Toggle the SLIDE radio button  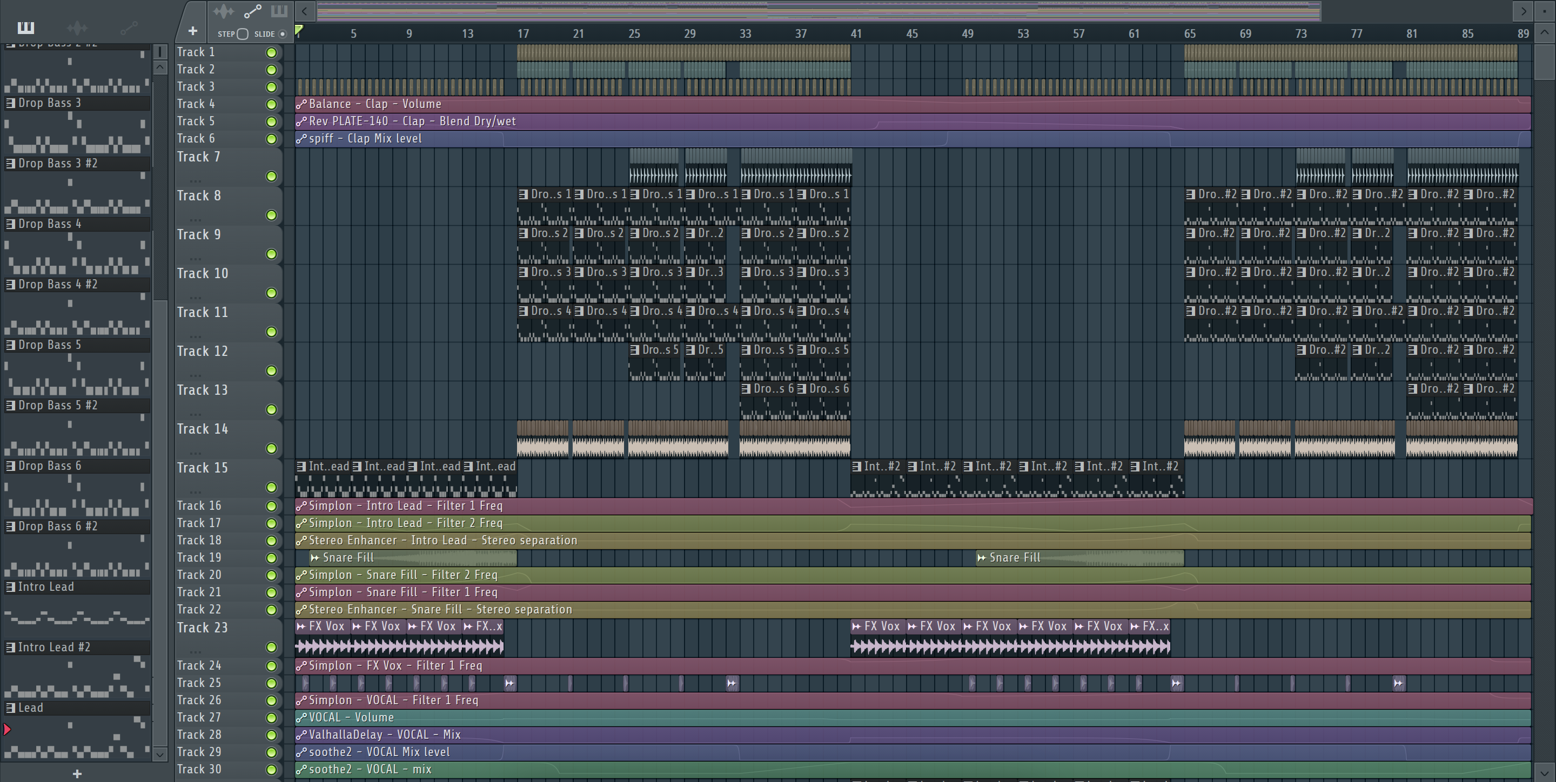coord(282,34)
